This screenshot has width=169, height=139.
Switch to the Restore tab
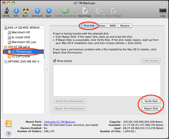pos(125,26)
